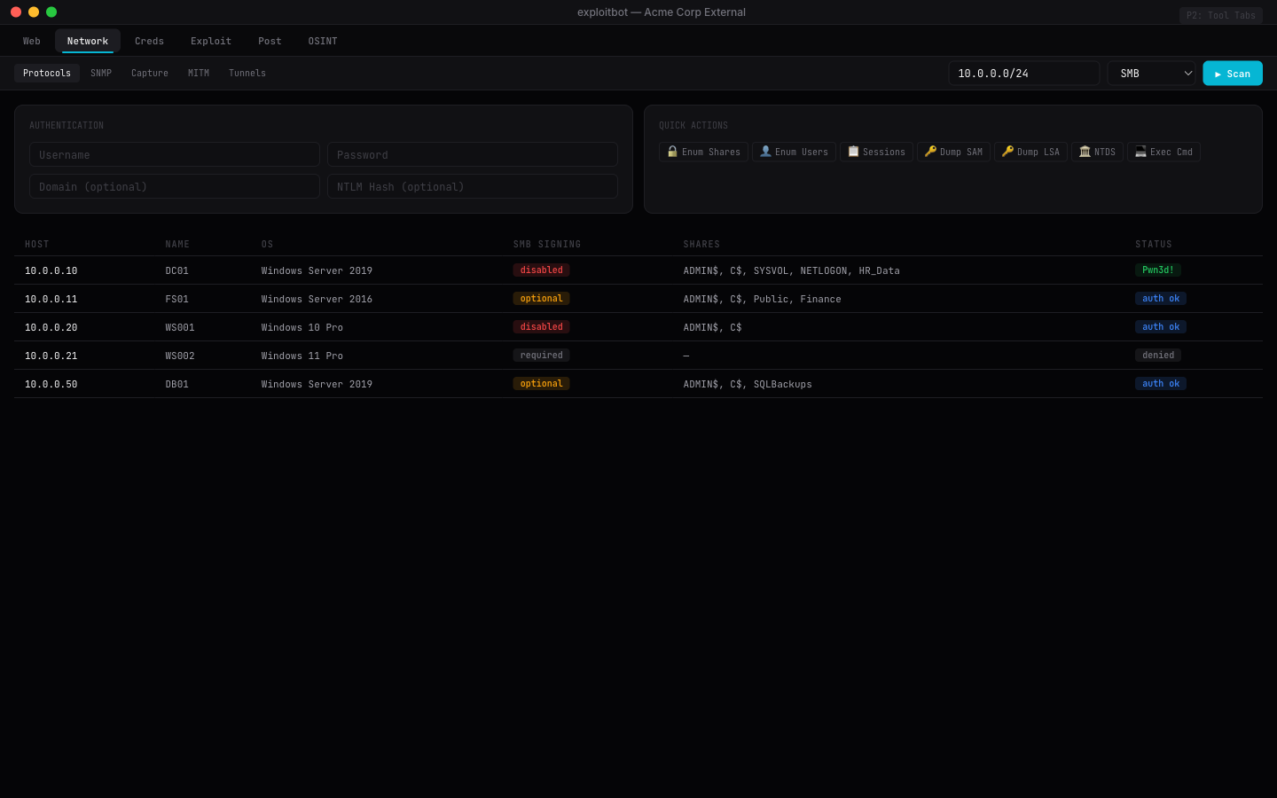The image size is (1277, 798).
Task: Open the OSINT tab
Action: 323,41
